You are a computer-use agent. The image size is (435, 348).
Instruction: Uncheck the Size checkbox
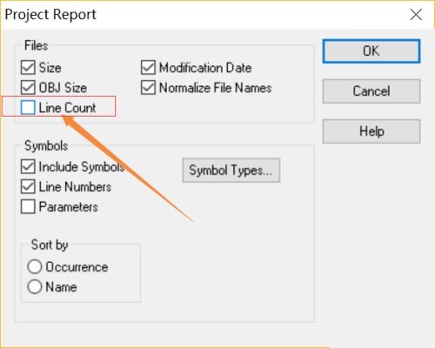pyautogui.click(x=28, y=68)
